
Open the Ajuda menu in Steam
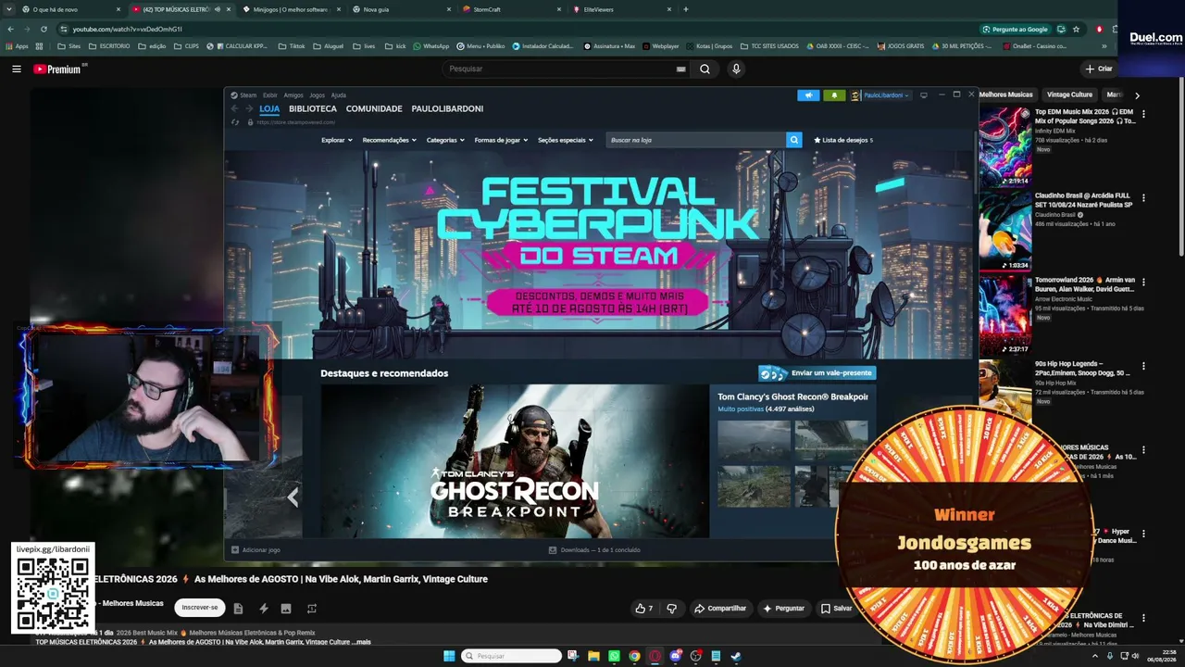coord(339,95)
